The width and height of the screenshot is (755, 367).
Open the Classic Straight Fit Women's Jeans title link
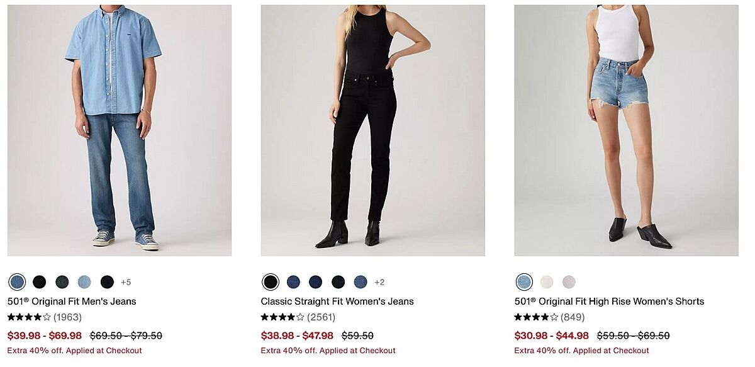coord(337,302)
